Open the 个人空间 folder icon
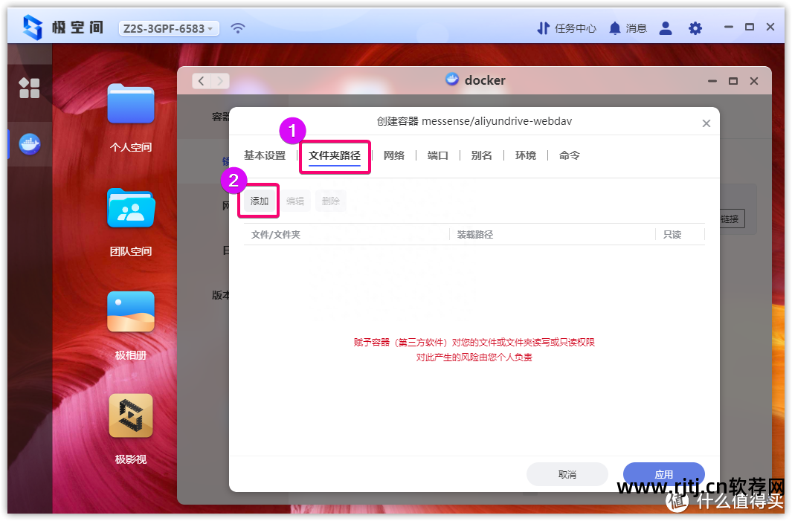This screenshot has width=792, height=521. coord(130,104)
